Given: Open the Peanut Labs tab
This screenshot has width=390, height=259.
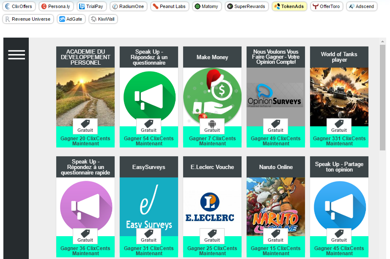Looking at the screenshot, I should coord(170,6).
